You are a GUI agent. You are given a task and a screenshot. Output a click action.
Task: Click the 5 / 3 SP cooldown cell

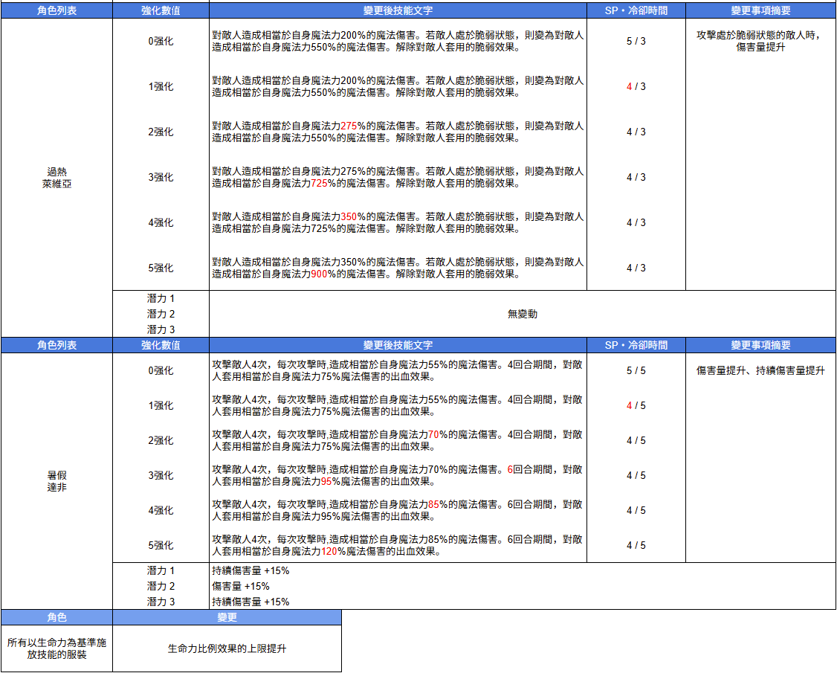pos(636,41)
